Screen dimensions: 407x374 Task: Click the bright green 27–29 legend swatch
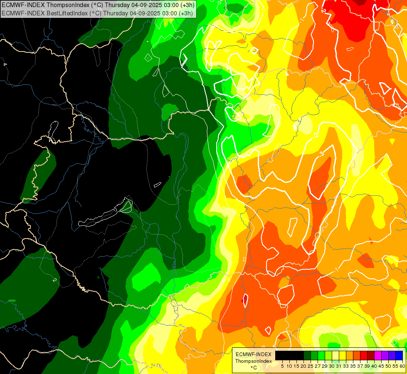pos(321,355)
